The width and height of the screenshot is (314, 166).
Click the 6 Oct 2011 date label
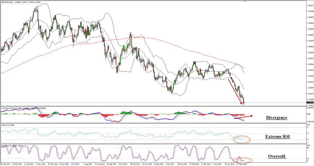[123, 164]
